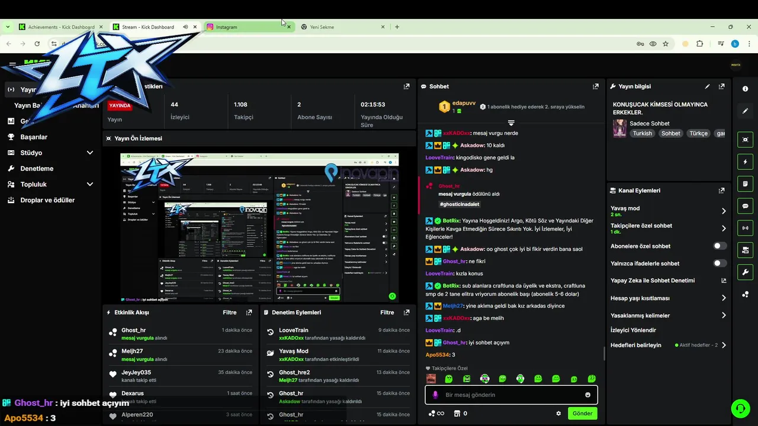Open the stream info icon in right rail
The height and width of the screenshot is (426, 758).
[745, 89]
